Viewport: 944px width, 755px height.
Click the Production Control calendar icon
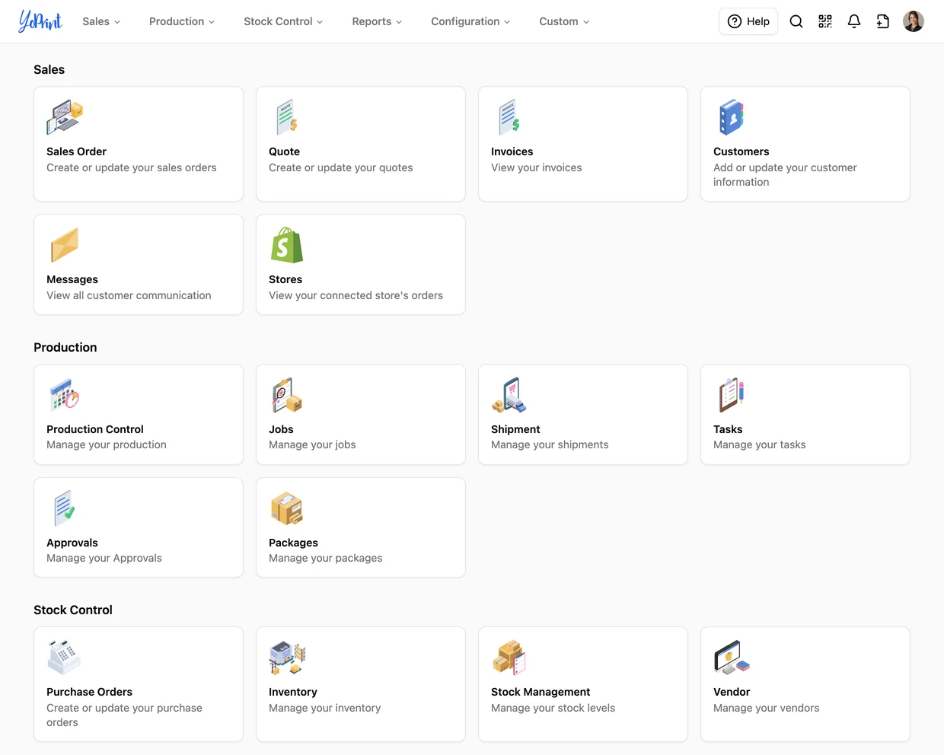click(65, 395)
